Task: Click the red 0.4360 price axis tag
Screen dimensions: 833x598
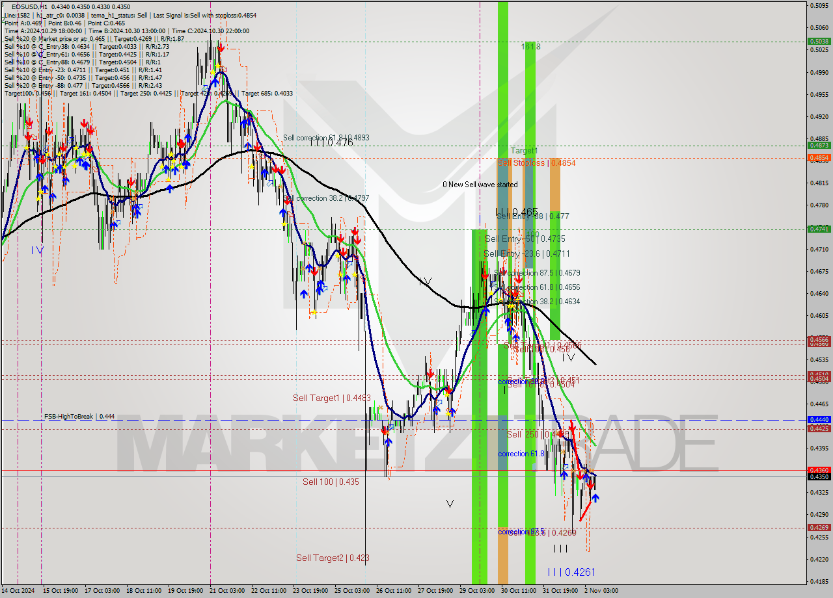Action: click(x=819, y=470)
